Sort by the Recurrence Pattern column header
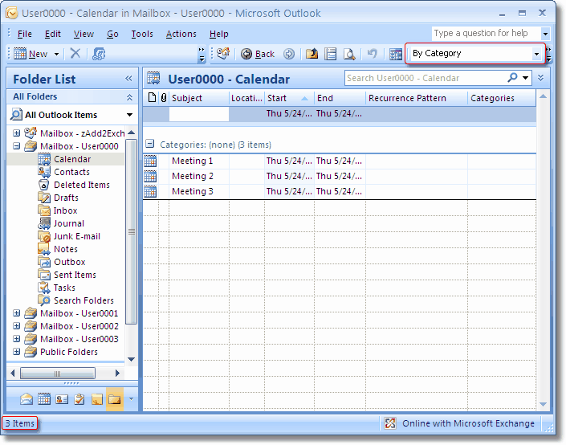Screen dimensions: 566x445 point(417,98)
